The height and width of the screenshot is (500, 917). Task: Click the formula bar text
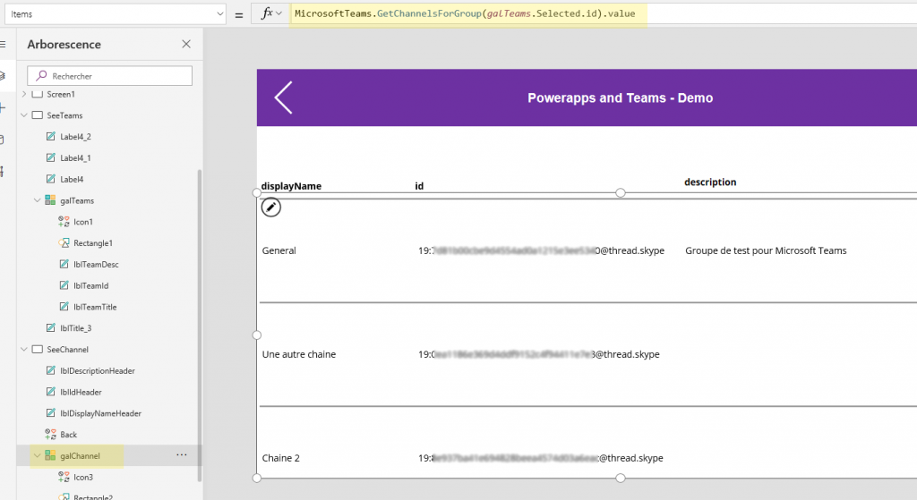tap(465, 13)
